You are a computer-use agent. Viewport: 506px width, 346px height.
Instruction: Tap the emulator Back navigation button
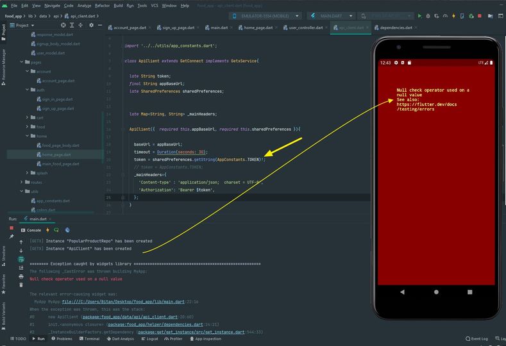[402, 292]
